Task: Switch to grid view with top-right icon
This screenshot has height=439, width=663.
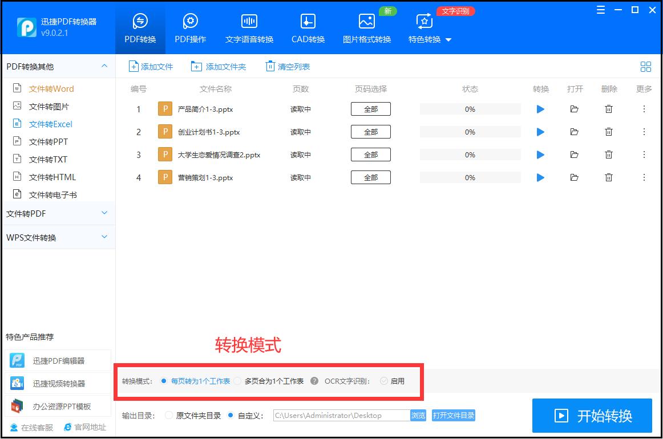Action: (645, 66)
